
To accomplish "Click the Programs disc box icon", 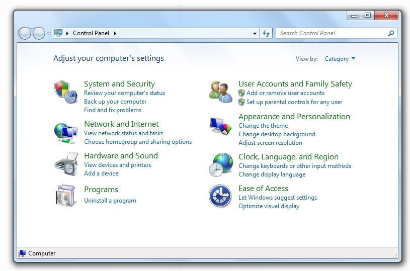I will [65, 195].
